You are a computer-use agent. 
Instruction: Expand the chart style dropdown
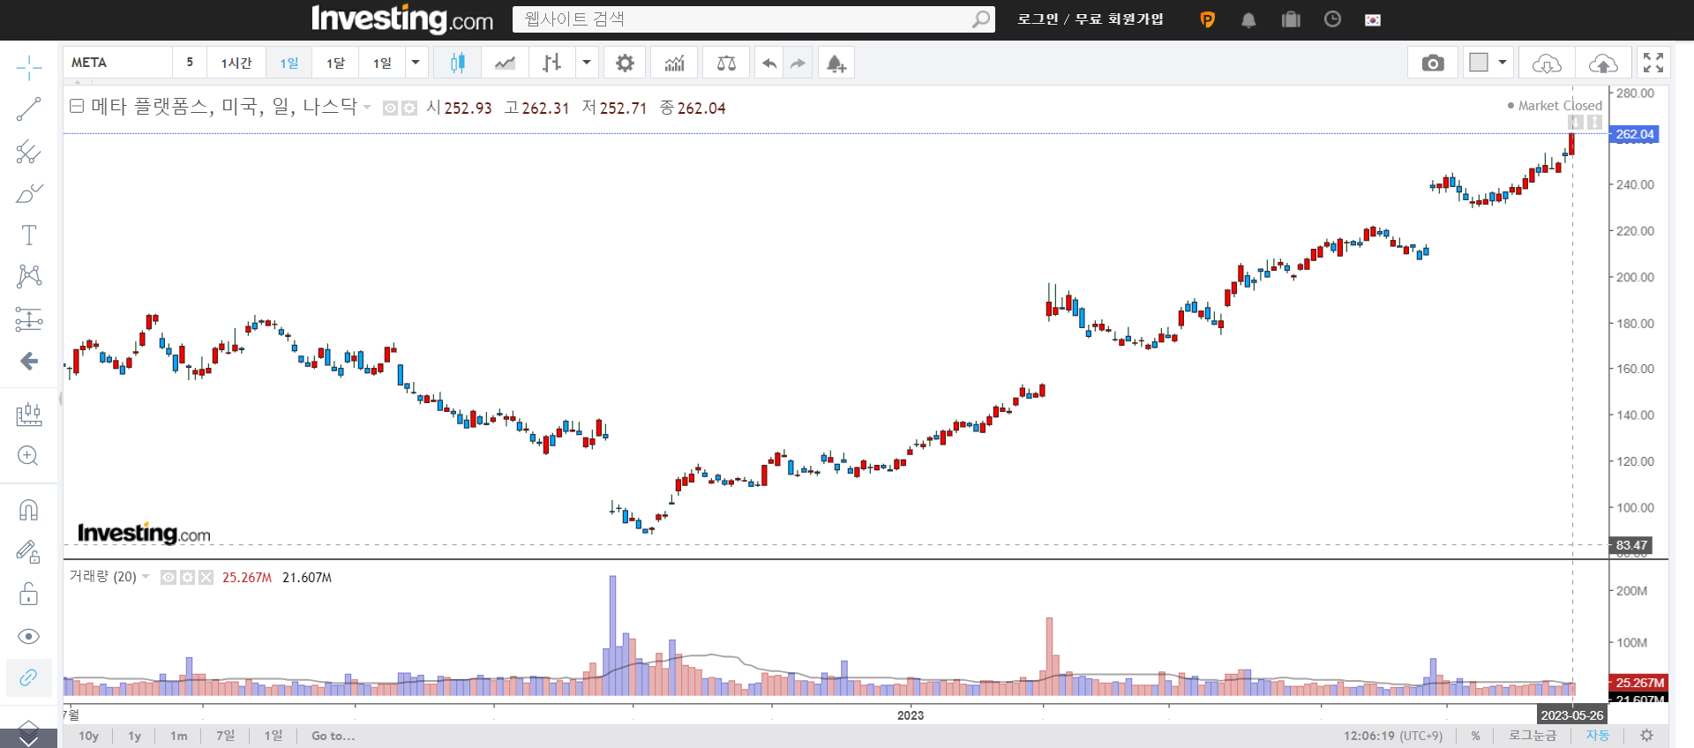click(x=587, y=63)
